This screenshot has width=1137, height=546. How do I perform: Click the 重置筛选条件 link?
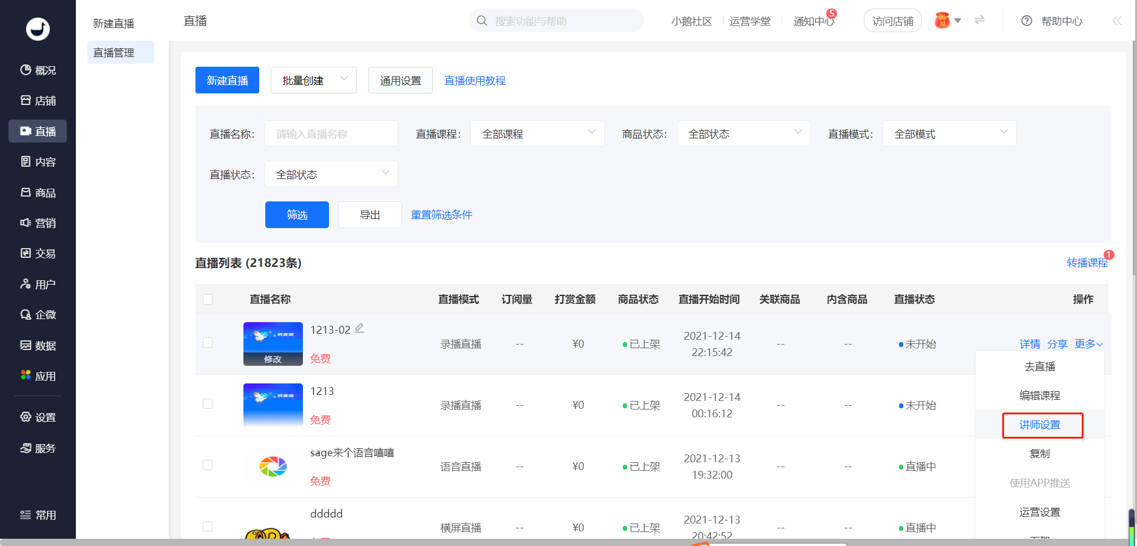pos(441,215)
